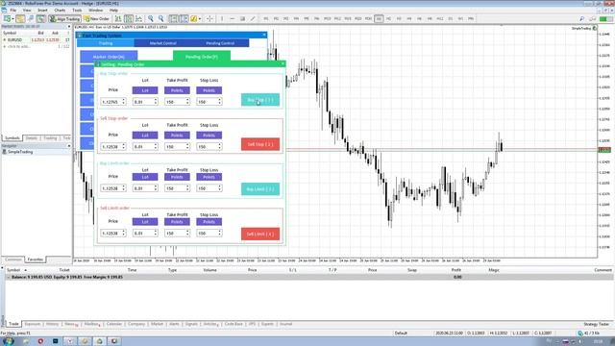Click the Buy Stop price stepper arrows
The width and height of the screenshot is (615, 346).
(124, 102)
